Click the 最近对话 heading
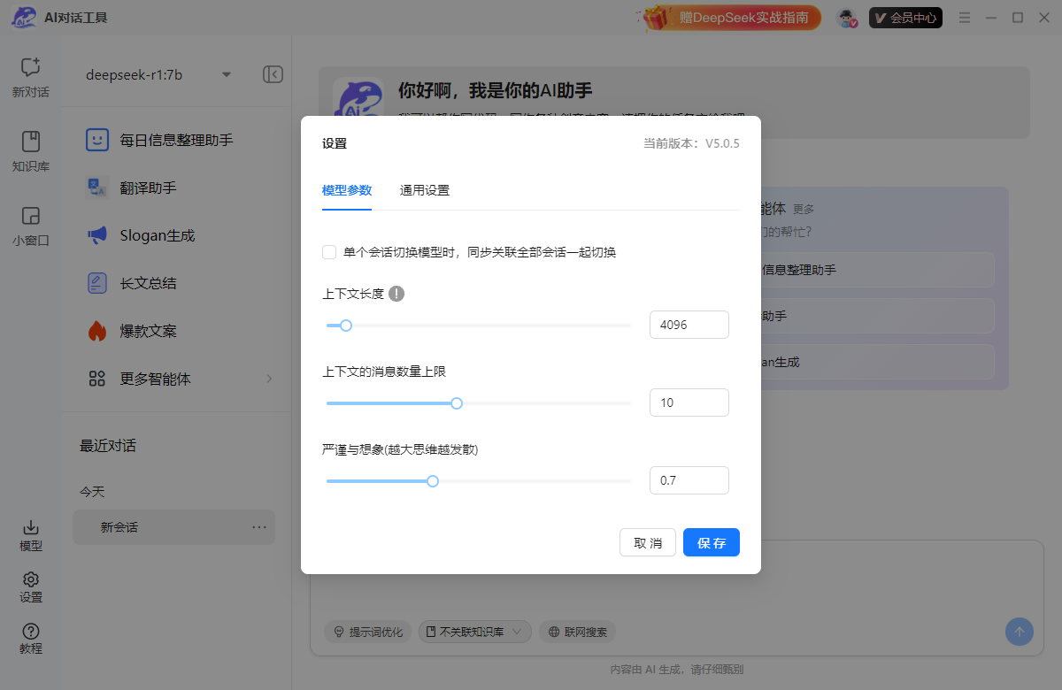 coord(108,445)
